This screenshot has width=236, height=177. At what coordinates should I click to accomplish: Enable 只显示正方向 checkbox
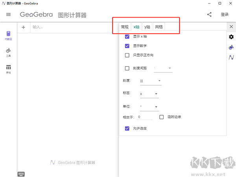pos(127,55)
